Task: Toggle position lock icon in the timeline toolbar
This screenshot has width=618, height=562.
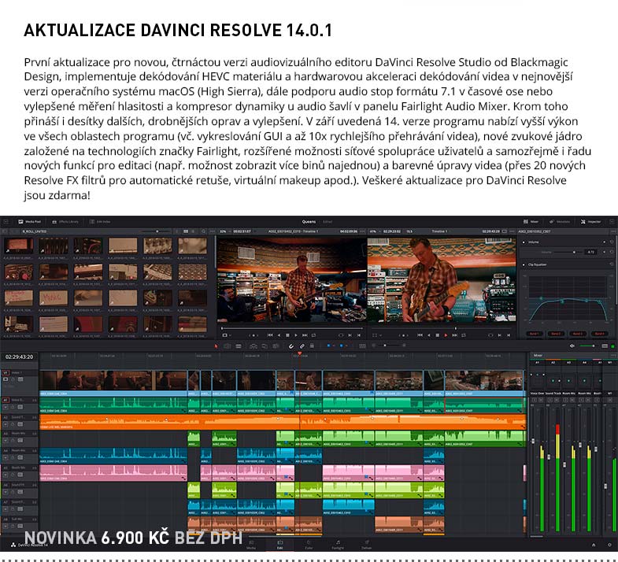Action: 312,346
